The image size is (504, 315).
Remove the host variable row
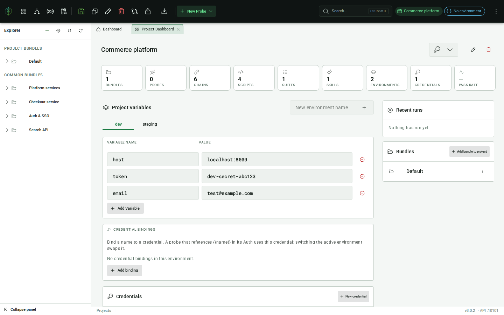pyautogui.click(x=362, y=160)
